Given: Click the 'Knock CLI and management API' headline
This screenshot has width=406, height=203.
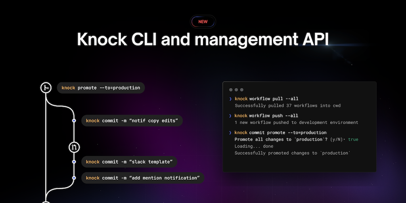Looking at the screenshot, I should [x=203, y=40].
